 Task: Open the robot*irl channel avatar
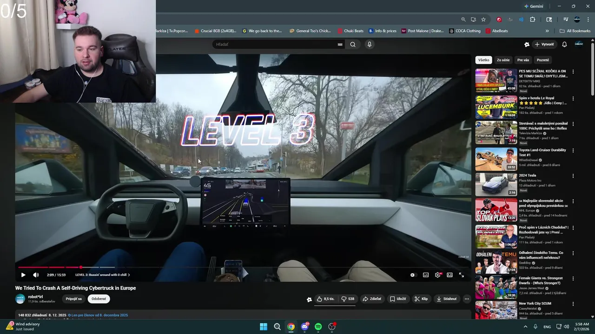[x=20, y=299]
